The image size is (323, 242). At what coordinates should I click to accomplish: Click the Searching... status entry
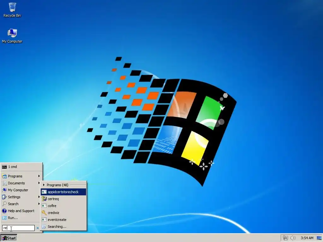63,227
